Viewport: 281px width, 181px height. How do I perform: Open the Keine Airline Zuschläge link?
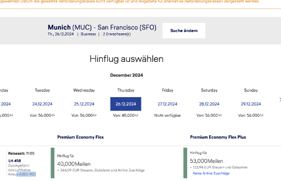click(211, 173)
